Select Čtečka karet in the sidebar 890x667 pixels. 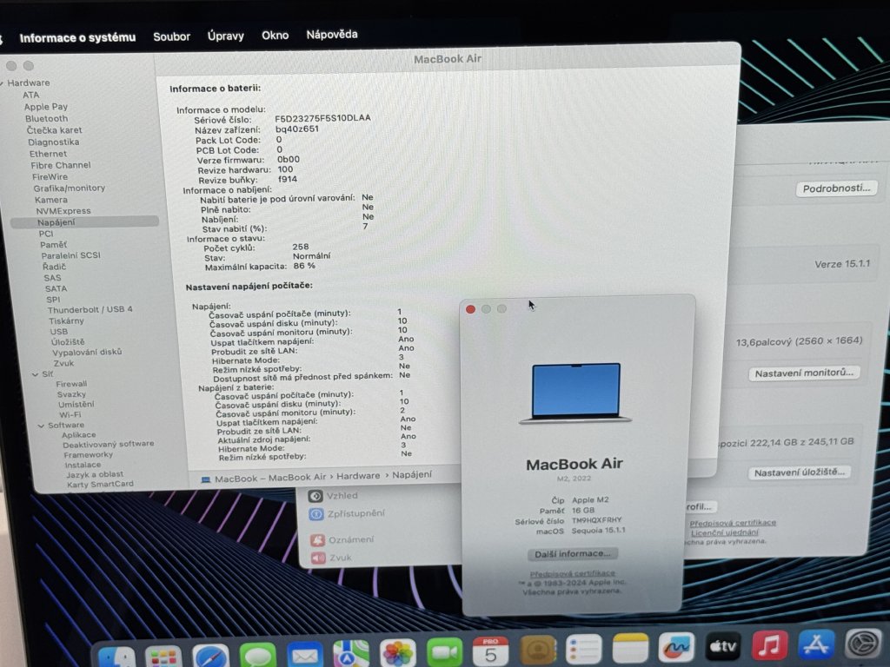point(55,130)
